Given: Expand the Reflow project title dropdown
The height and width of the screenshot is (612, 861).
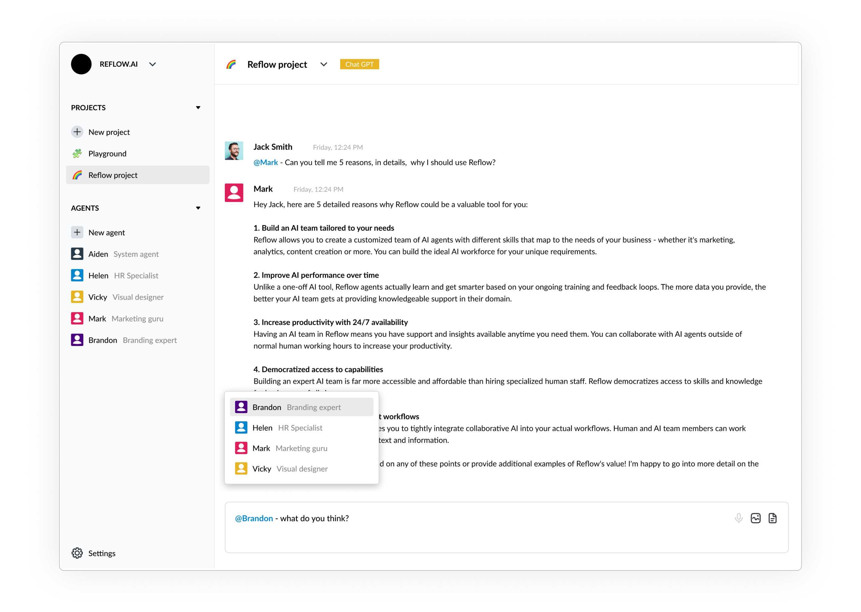Looking at the screenshot, I should click(323, 65).
